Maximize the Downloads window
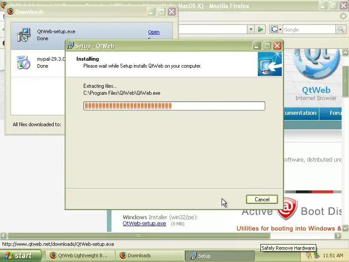This screenshot has height=262, width=349. (x=161, y=12)
